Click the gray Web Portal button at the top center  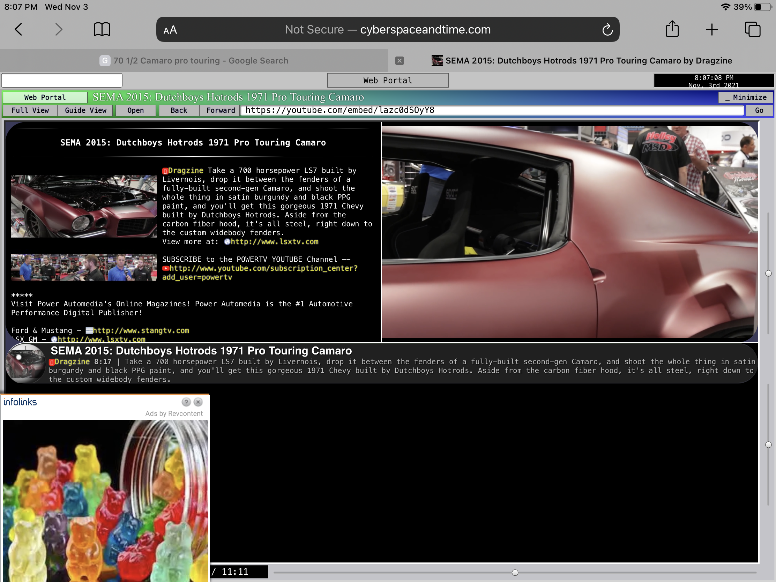coord(388,80)
